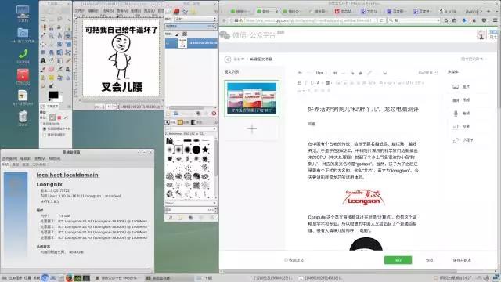Image resolution: width=501 pixels, height=282 pixels.
Task: Pick the star-shaped brush in brushes panel
Action: [x=205, y=150]
